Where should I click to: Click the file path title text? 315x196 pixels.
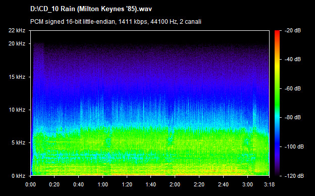91,9
